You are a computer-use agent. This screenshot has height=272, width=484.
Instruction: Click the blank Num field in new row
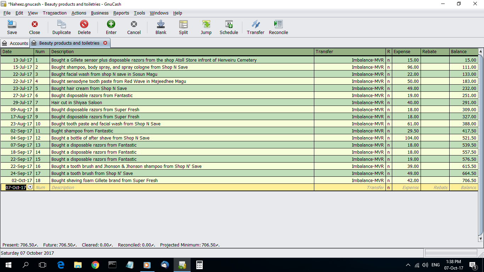(x=42, y=187)
